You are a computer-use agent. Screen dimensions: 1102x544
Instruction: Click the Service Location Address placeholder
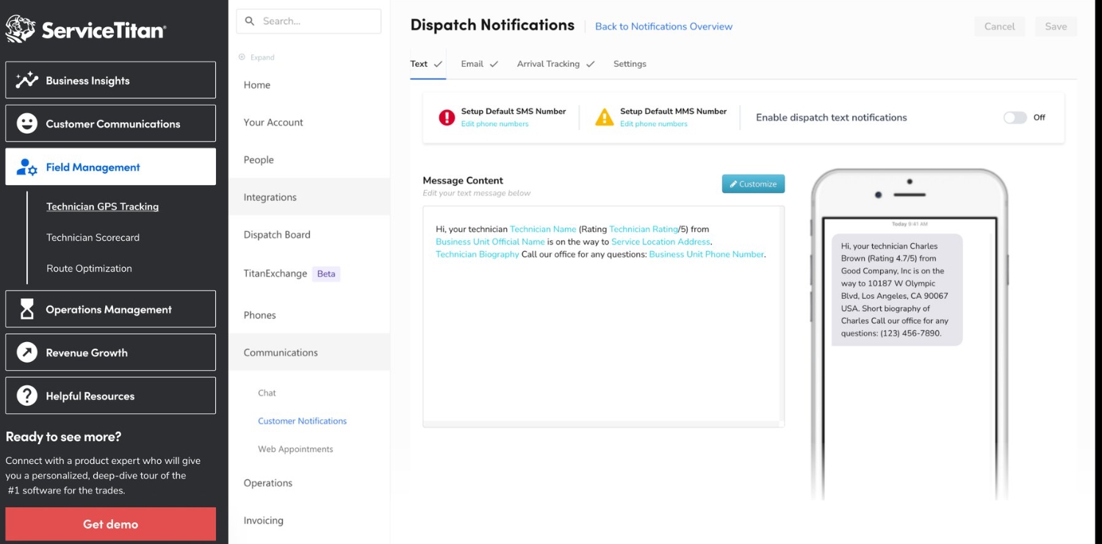(661, 242)
